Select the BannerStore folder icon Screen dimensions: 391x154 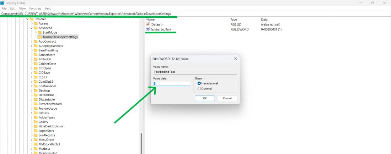pos(36,55)
